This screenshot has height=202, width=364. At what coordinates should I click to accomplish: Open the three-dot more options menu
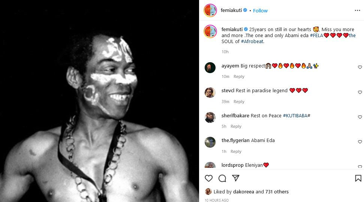357,10
